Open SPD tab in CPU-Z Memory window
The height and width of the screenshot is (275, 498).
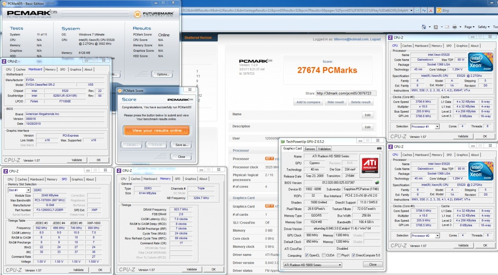tap(177, 179)
